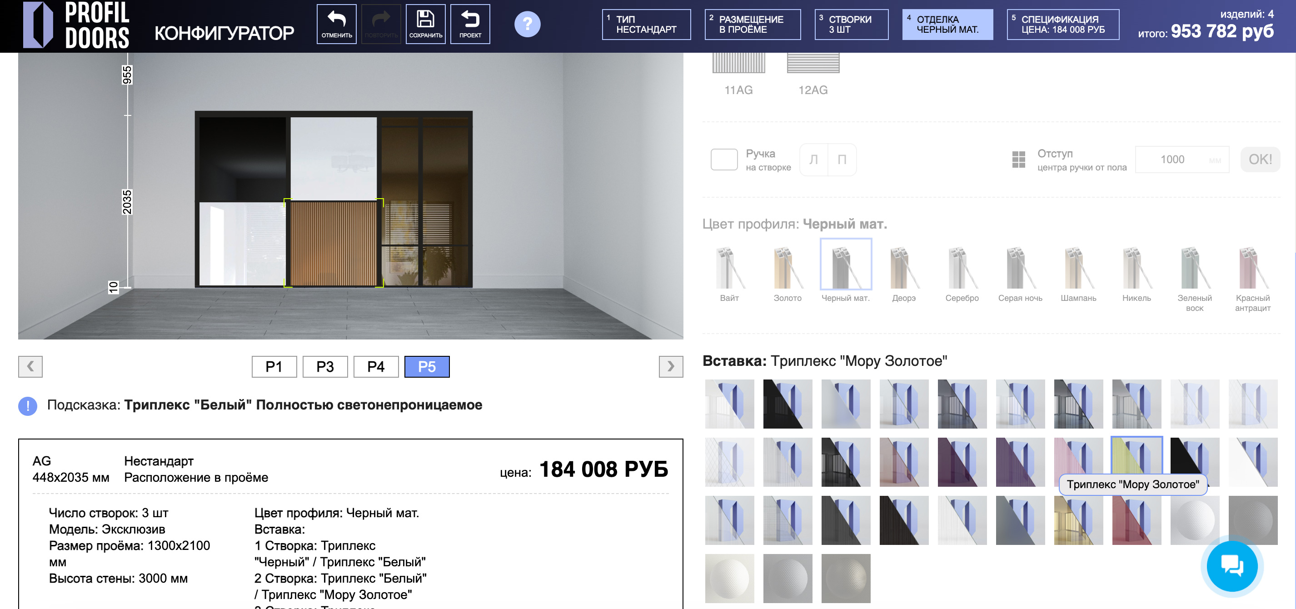Select the Серая ночь profile color
Viewport: 1296px width, 609px height.
click(x=1020, y=275)
